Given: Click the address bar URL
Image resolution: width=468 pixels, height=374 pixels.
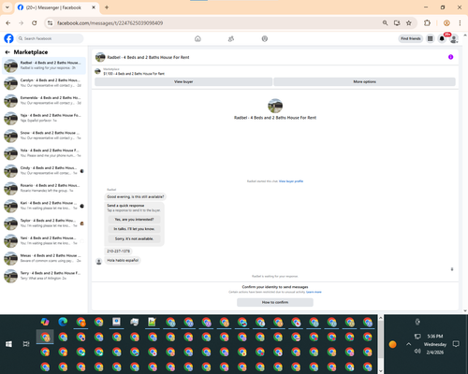Looking at the screenshot, I should pyautogui.click(x=110, y=23).
